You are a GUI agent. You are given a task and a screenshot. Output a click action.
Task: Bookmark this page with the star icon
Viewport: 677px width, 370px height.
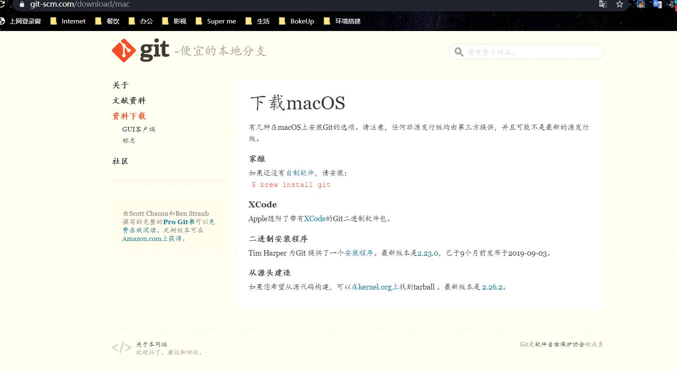(x=620, y=4)
